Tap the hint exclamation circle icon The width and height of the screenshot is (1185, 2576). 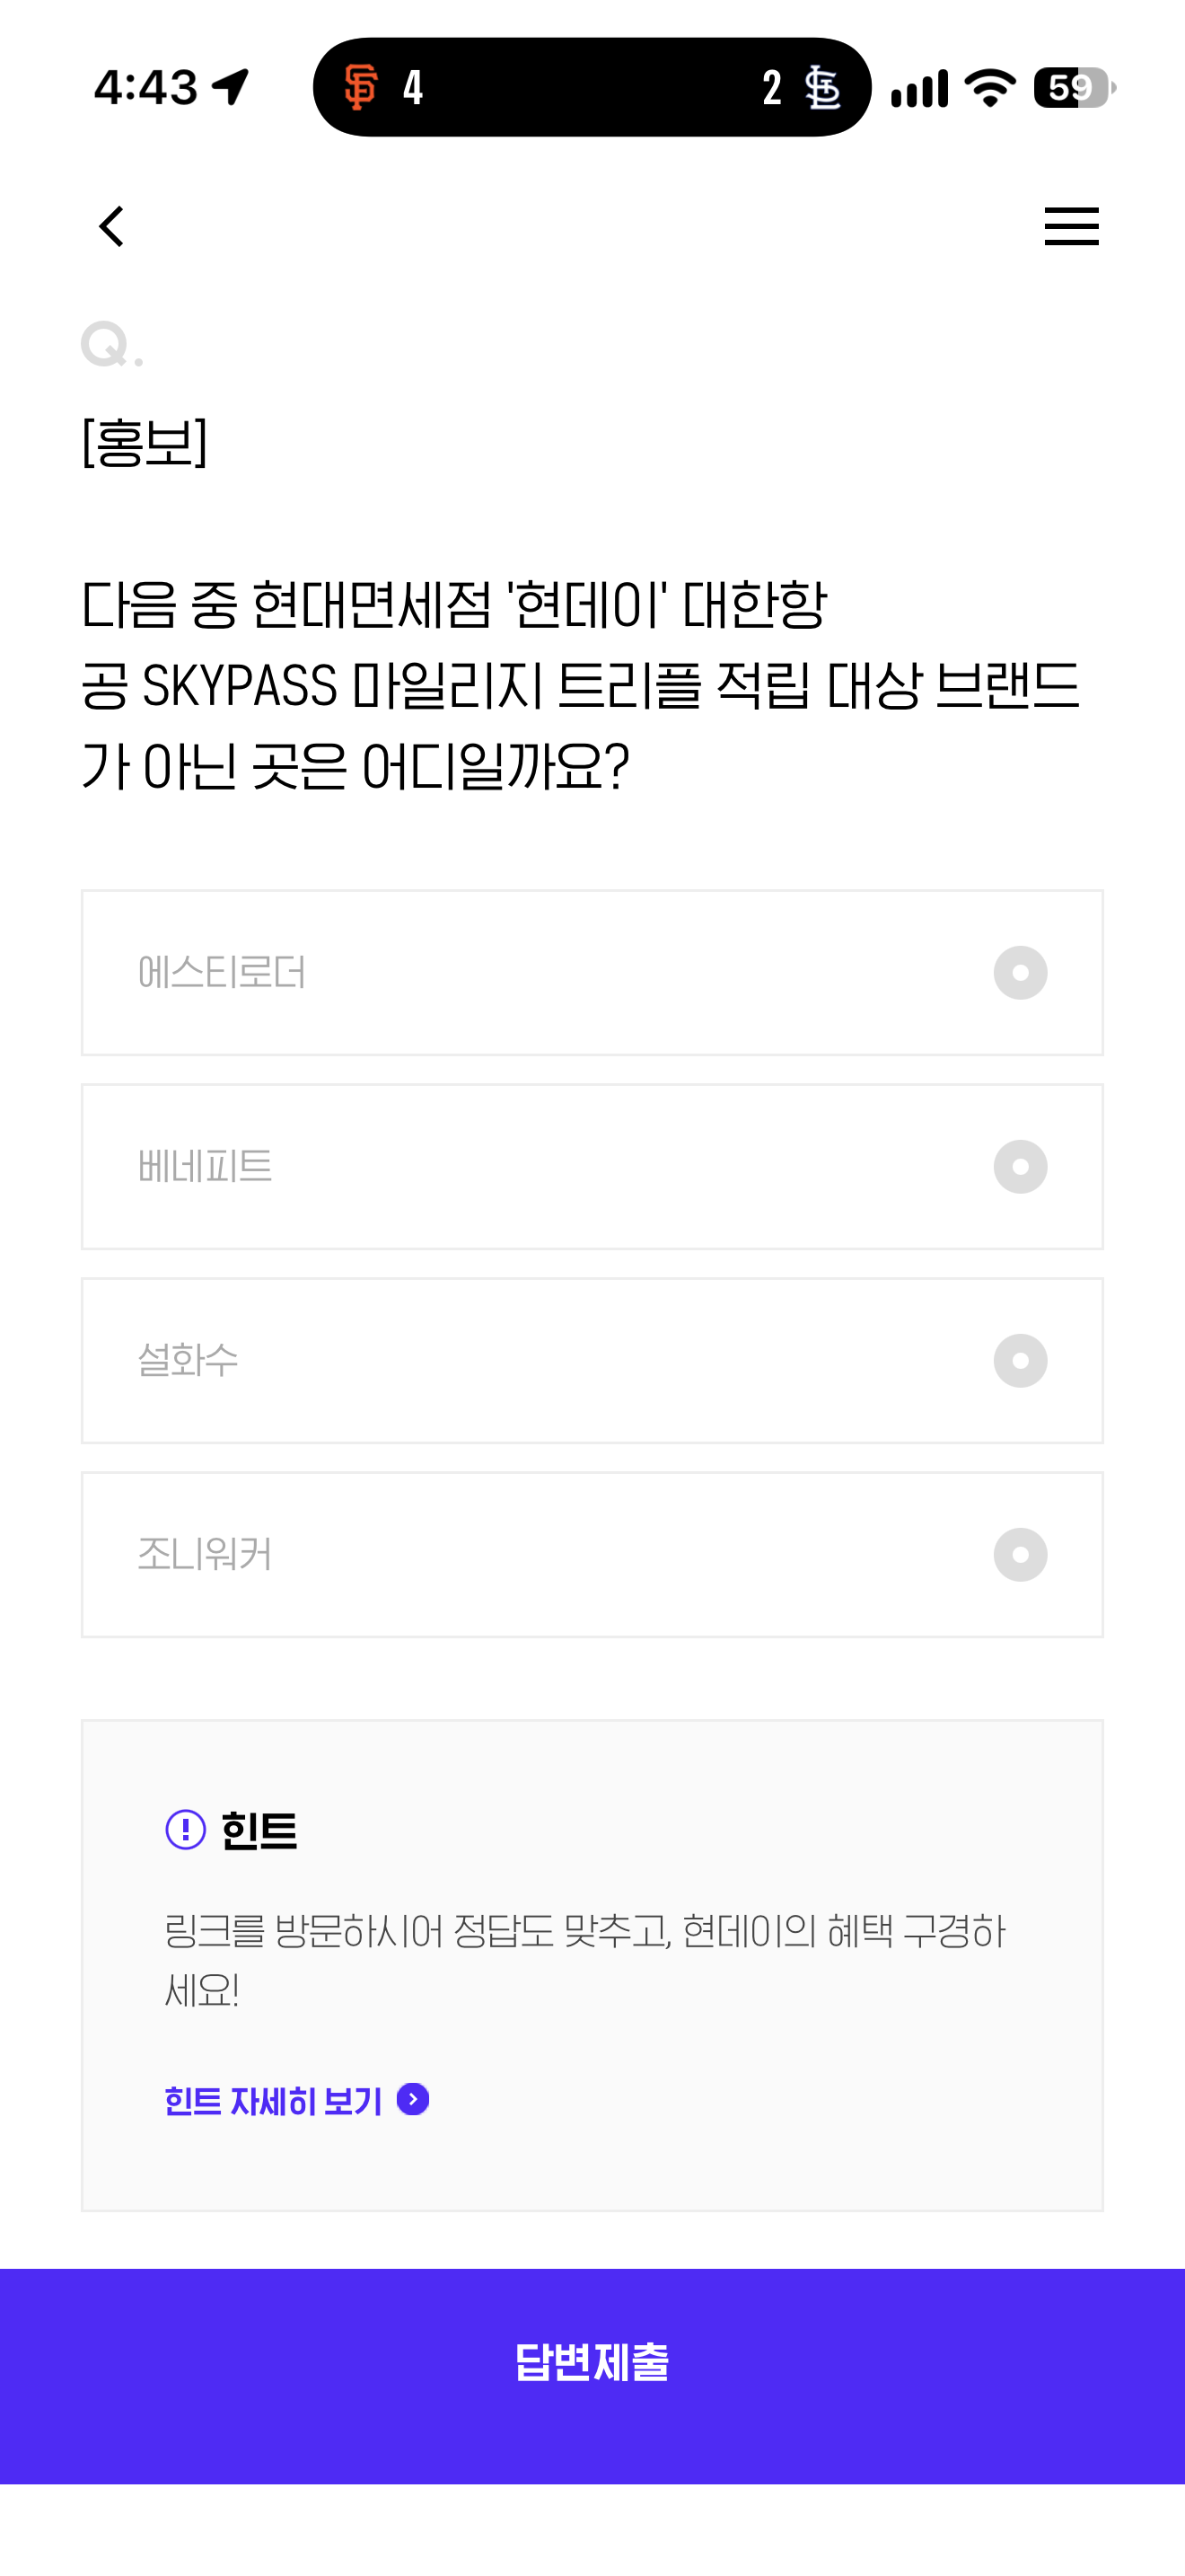coord(186,1830)
